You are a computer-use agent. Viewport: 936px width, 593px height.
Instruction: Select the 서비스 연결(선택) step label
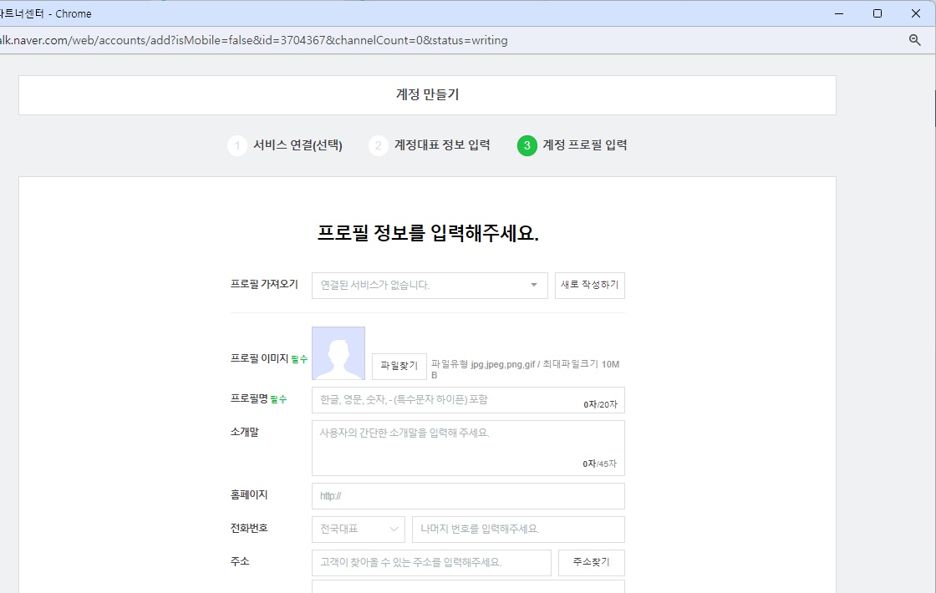click(298, 144)
